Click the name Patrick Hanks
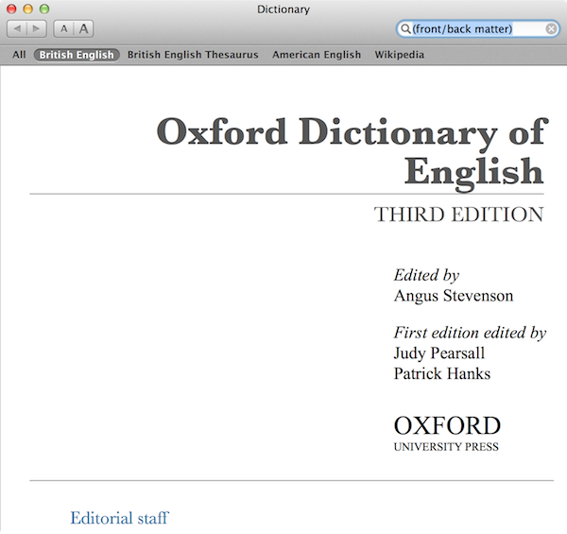 click(x=442, y=374)
